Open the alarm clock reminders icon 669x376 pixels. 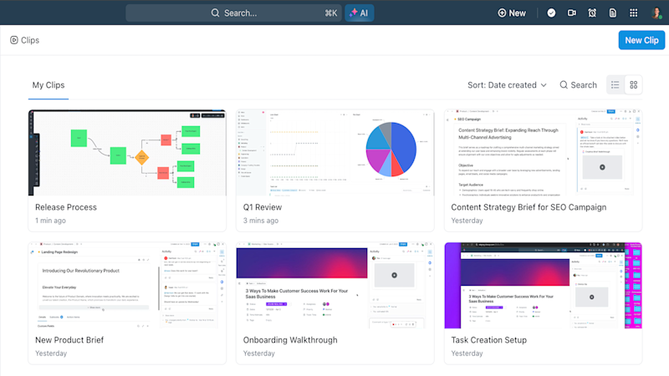[x=592, y=13]
